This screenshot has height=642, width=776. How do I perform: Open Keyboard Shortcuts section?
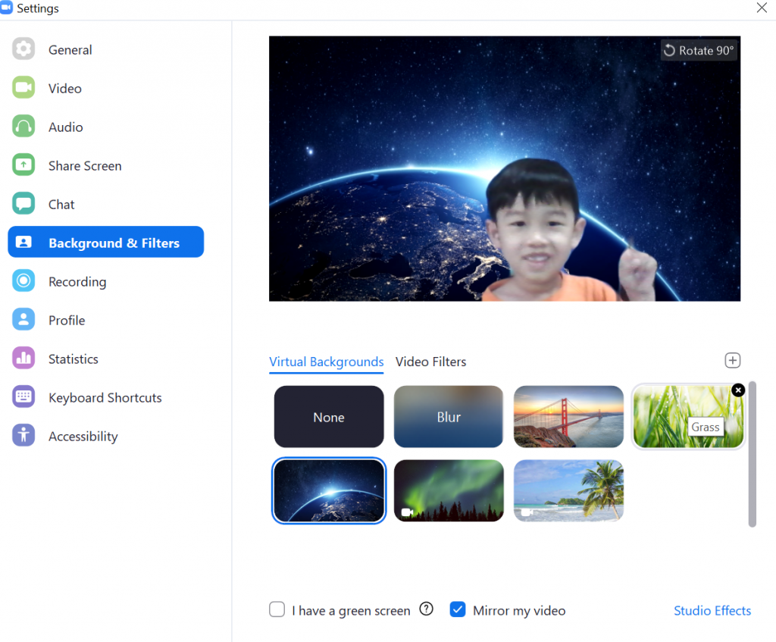(x=106, y=397)
